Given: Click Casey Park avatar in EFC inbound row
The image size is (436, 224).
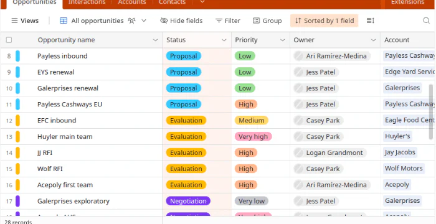Looking at the screenshot, I should pos(298,121).
